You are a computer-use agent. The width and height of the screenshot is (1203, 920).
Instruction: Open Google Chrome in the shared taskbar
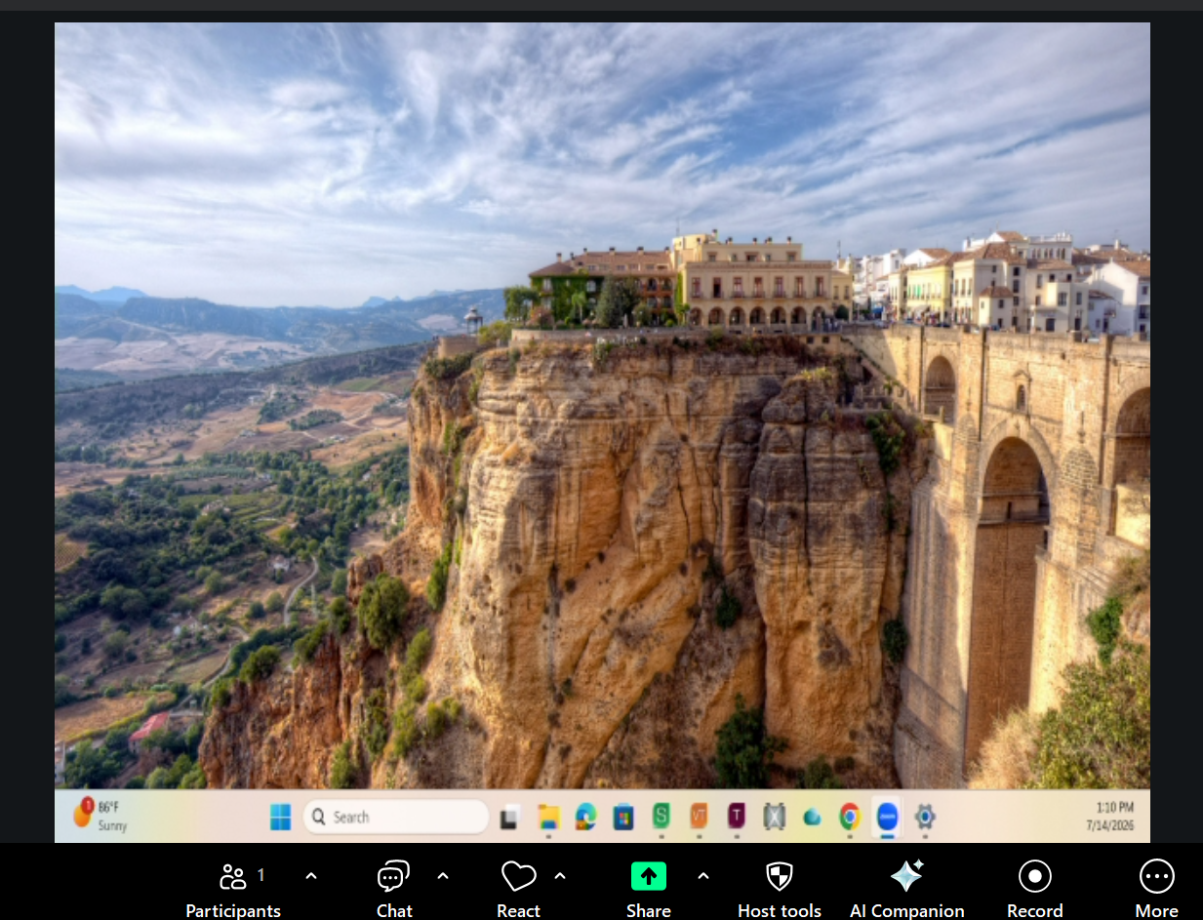pyautogui.click(x=850, y=817)
